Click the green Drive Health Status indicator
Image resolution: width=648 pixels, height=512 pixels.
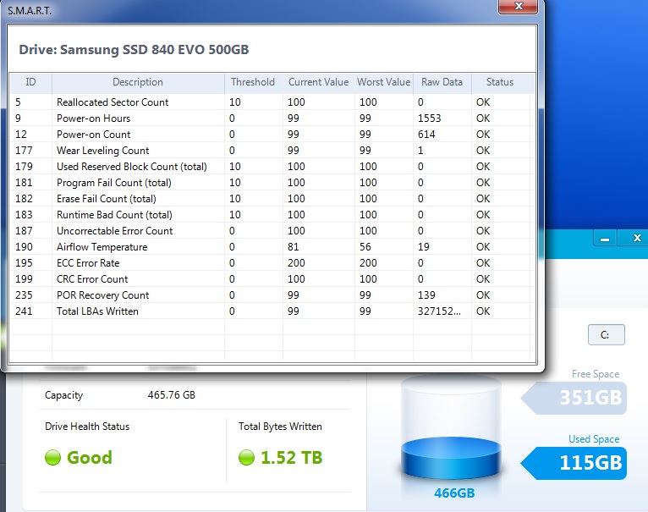[53, 457]
